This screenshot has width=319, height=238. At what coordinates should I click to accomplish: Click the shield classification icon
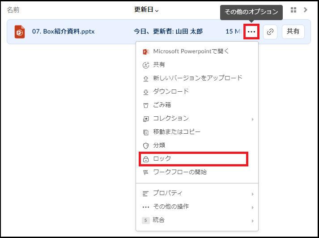point(146,146)
